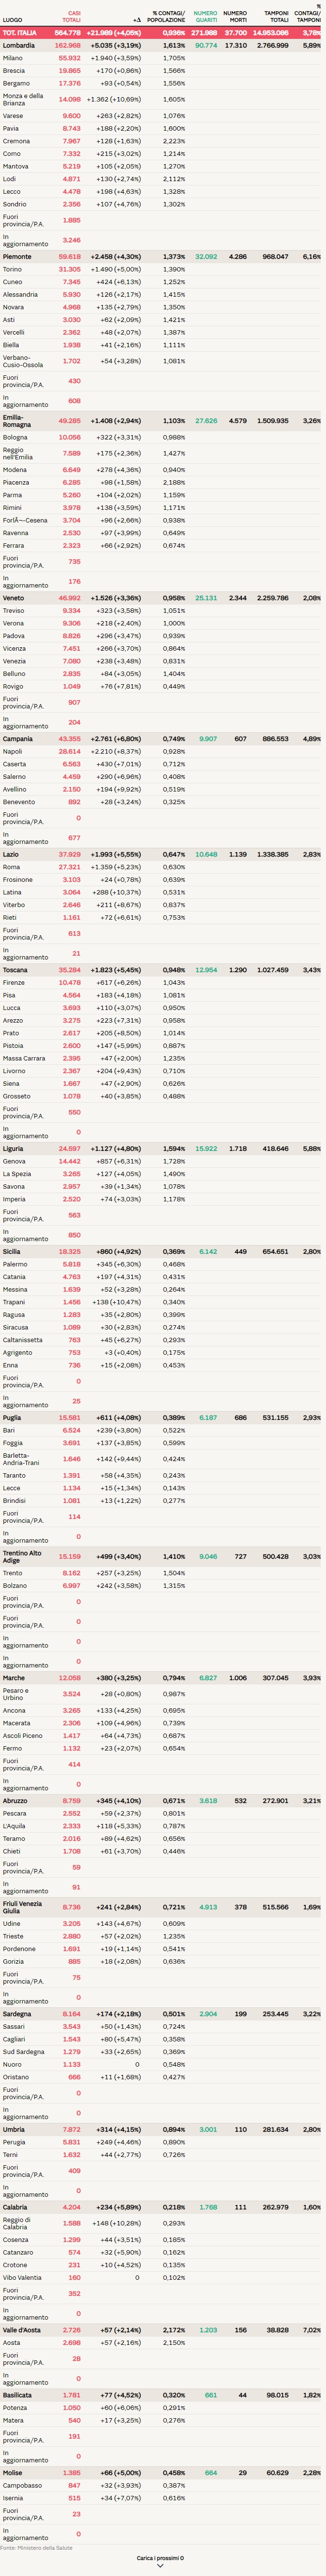Click the 'Carica i prossimi 0' button
The width and height of the screenshot is (326, 2576).
coord(160,2558)
